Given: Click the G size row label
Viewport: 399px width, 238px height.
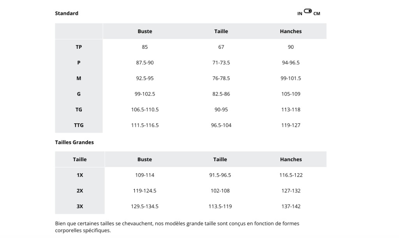Looking at the screenshot, I should (x=79, y=94).
